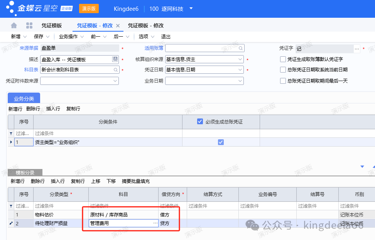Open multilingual icon in 描述 field
This screenshot has width=375, height=240.
point(115,59)
